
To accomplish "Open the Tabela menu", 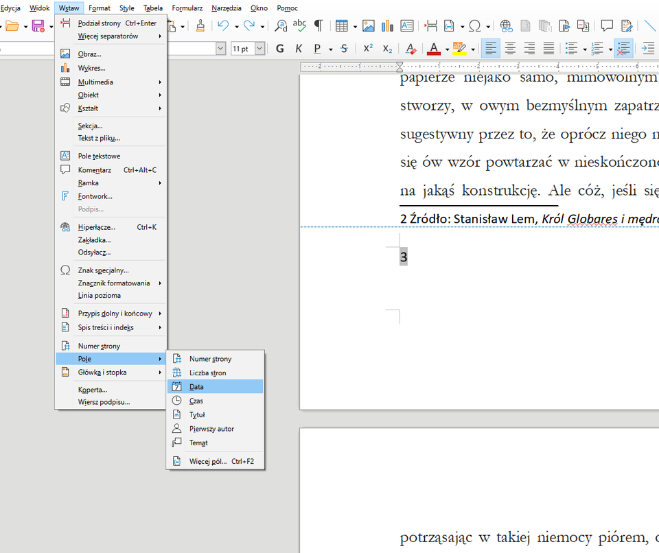I will coord(152,8).
